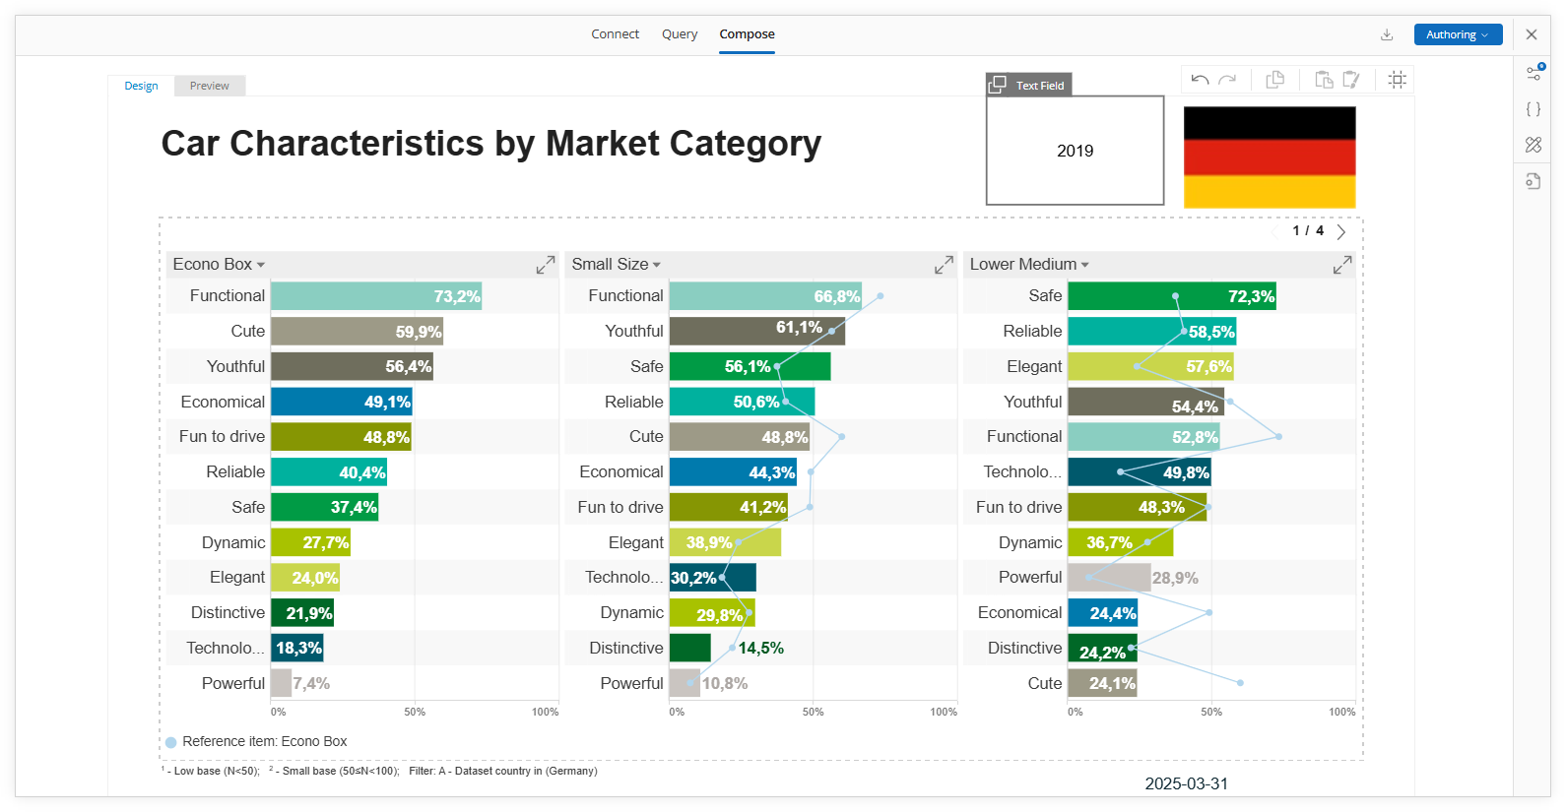
Task: Click the undo arrow in the toolbar
Action: coord(1199,80)
